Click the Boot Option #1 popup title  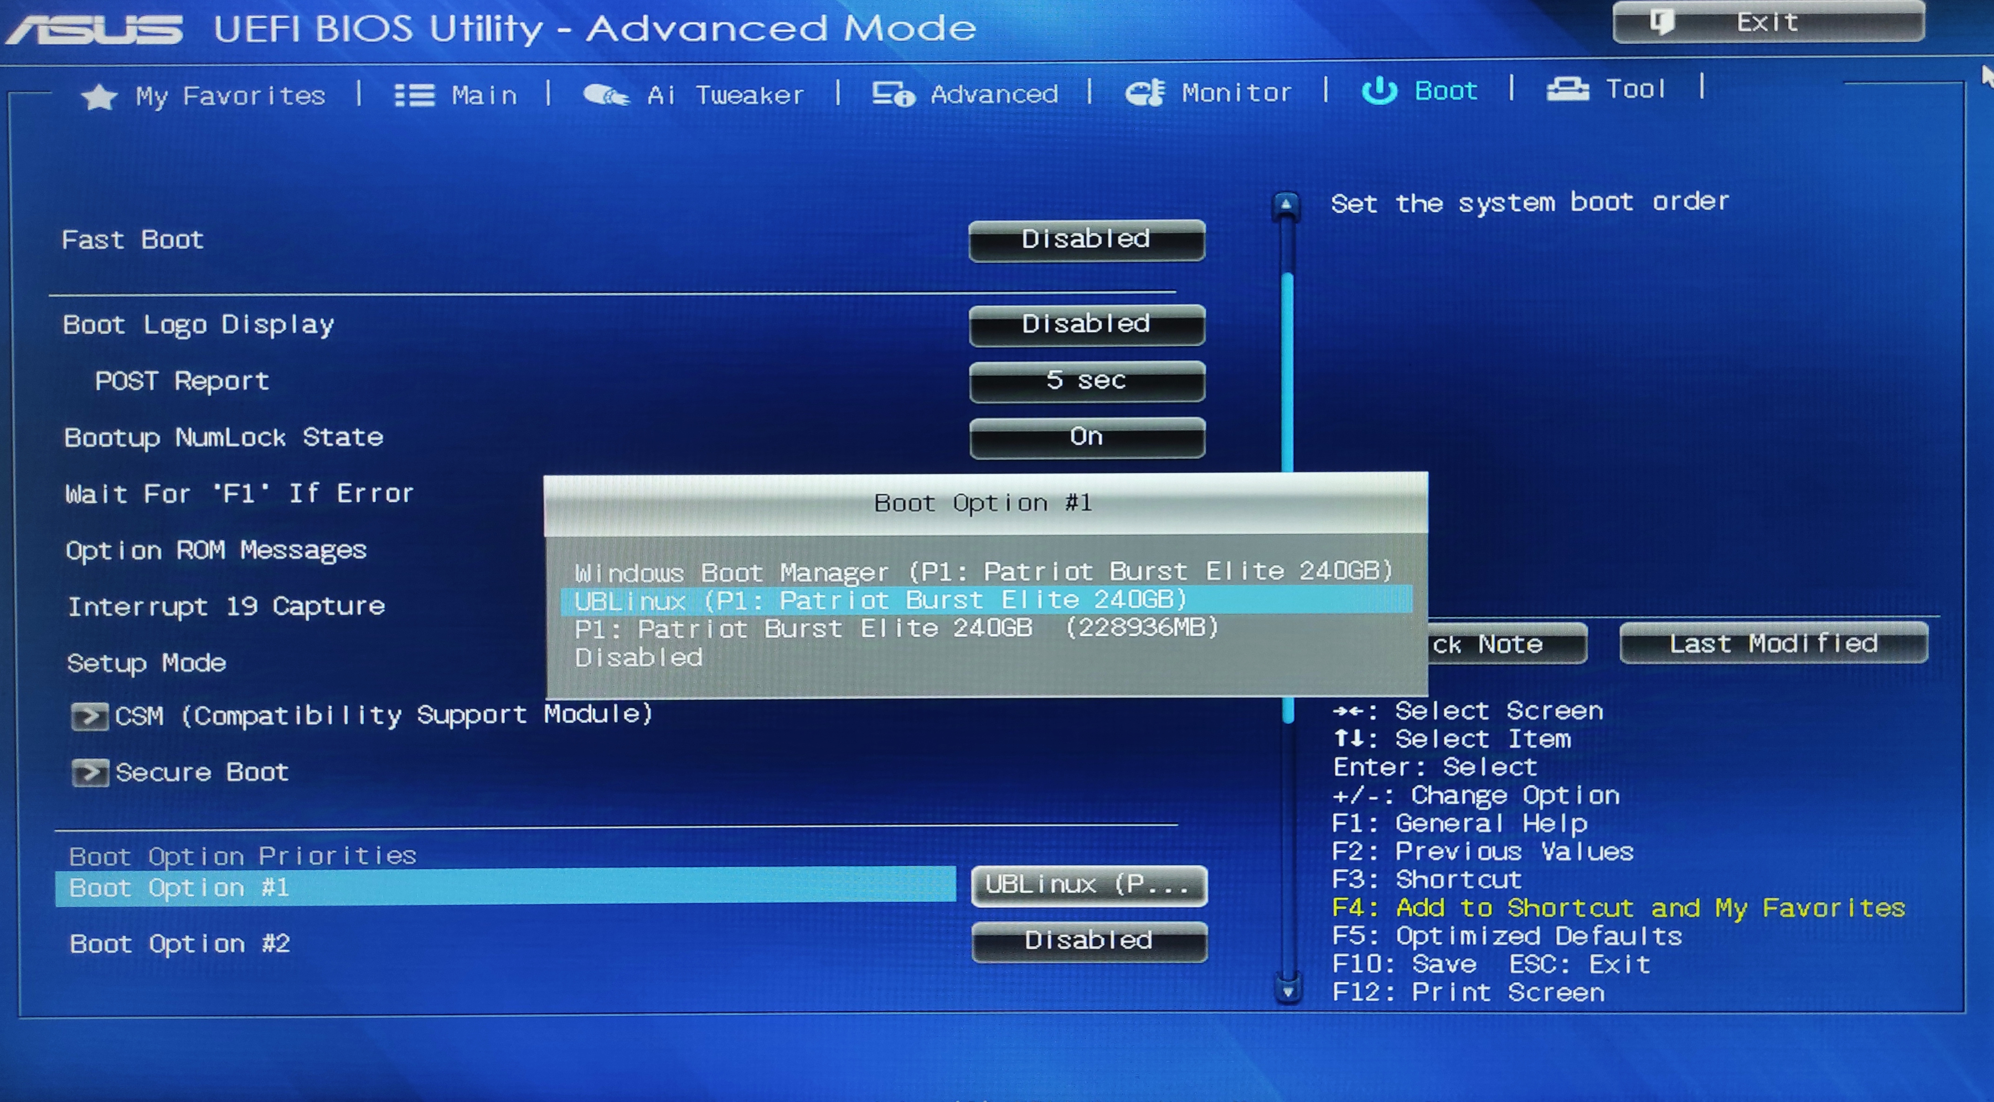coord(984,503)
